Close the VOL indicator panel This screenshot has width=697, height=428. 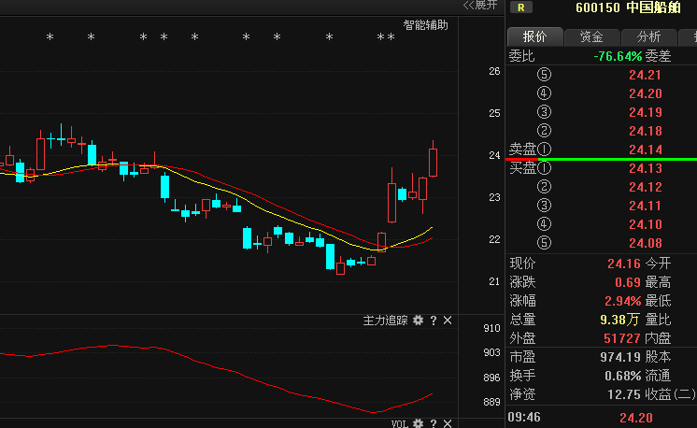click(448, 423)
